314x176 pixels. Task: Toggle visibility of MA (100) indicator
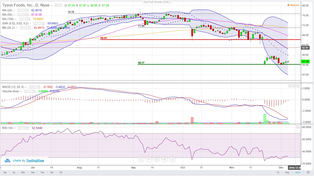[21, 19]
